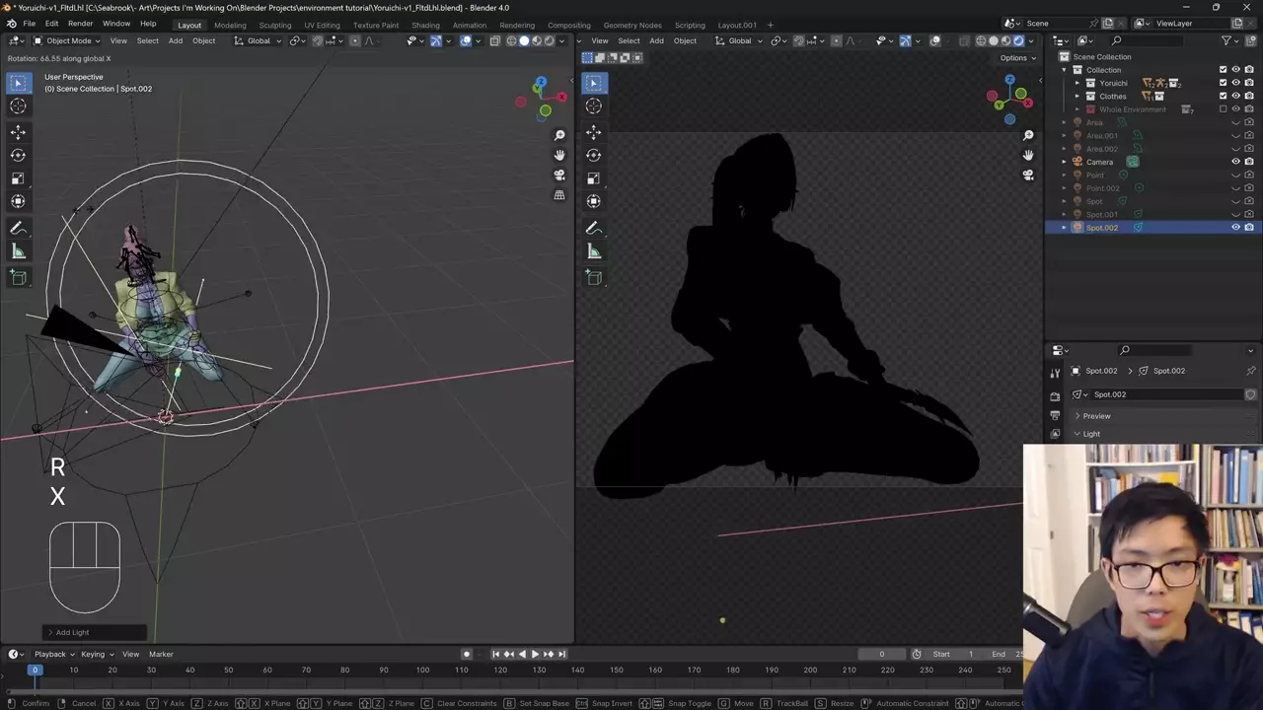Choose the Measure tool in right viewport
The image size is (1263, 710).
pyautogui.click(x=594, y=252)
